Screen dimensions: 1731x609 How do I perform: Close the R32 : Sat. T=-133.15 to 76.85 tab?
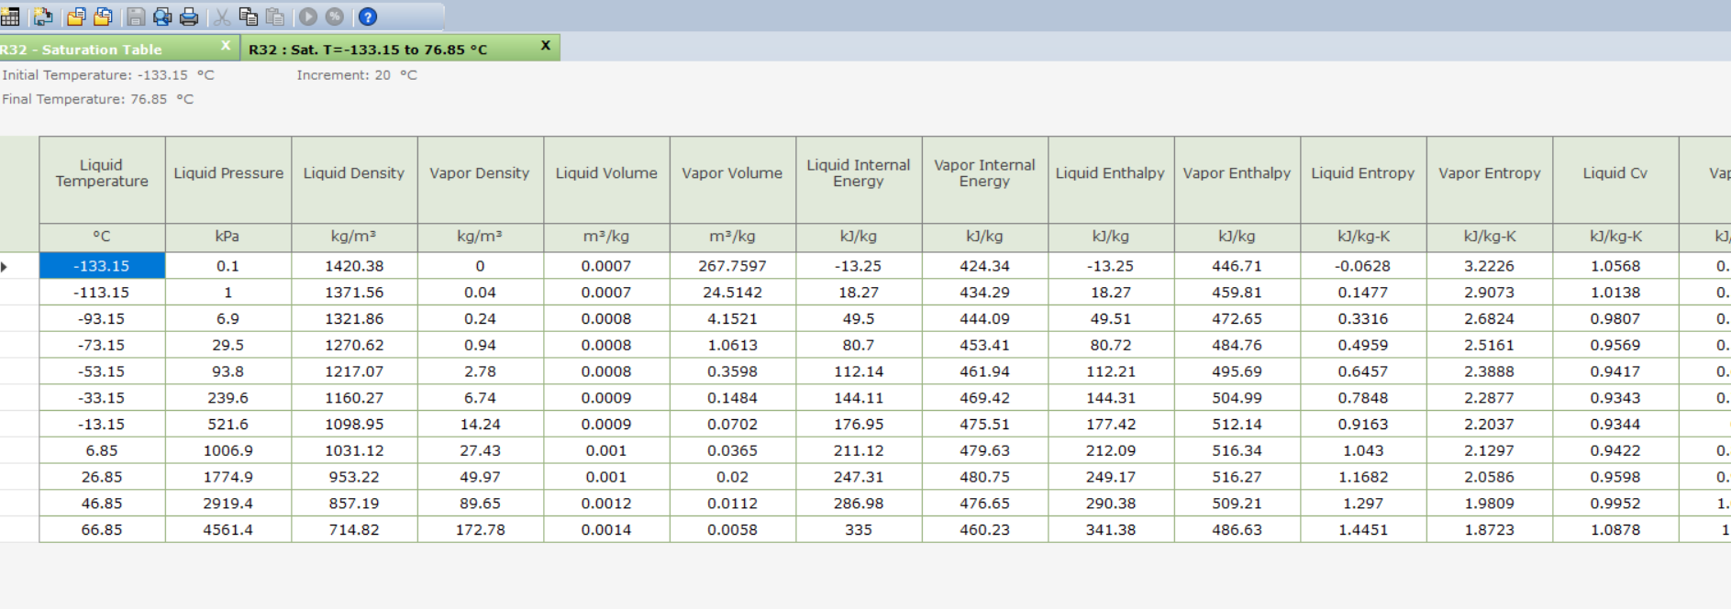point(546,46)
